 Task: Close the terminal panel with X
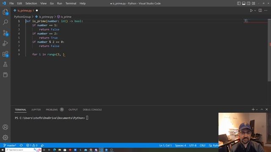pyautogui.click(x=267, y=109)
